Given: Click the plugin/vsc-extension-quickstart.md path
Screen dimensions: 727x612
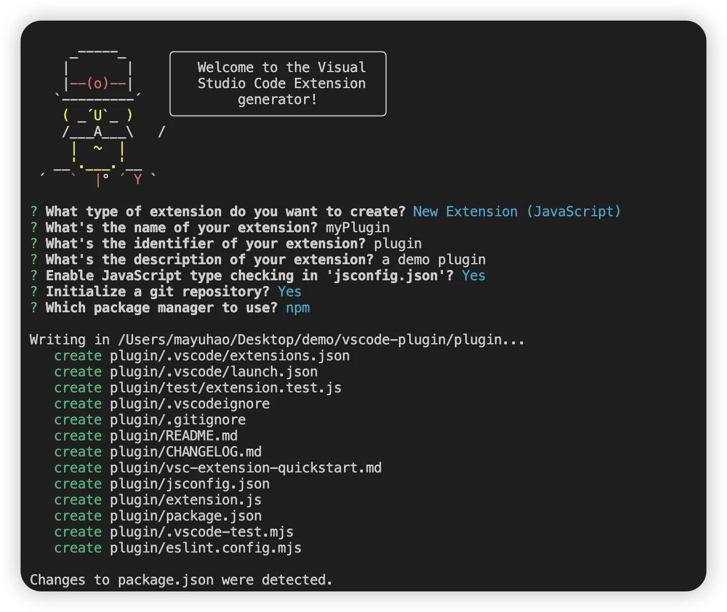Looking at the screenshot, I should click(246, 468).
